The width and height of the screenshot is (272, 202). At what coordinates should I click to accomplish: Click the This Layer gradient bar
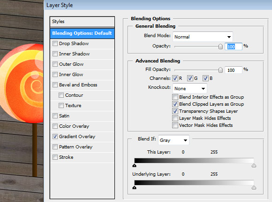pyautogui.click(x=194, y=161)
